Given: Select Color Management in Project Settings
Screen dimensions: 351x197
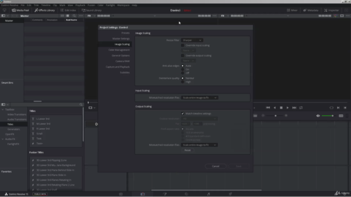Looking at the screenshot, I should click(119, 50).
